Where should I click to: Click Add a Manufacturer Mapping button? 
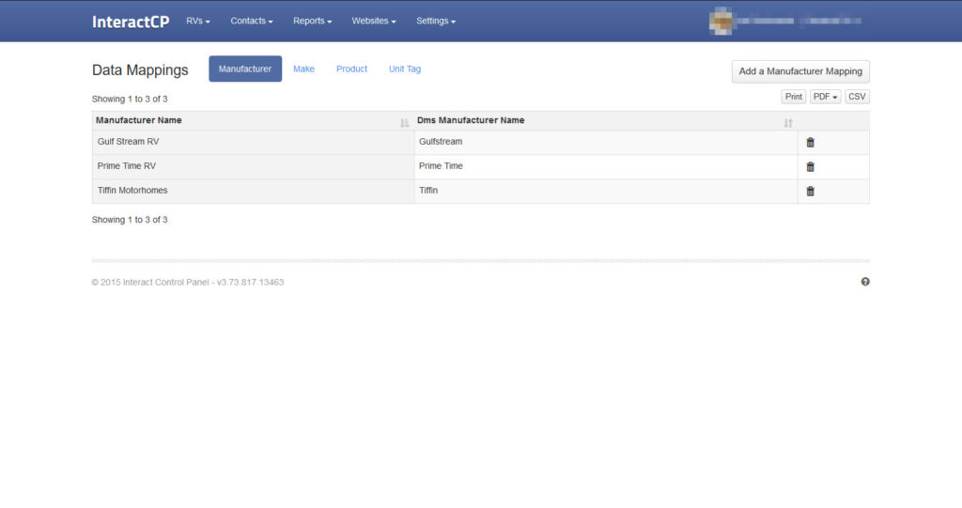click(800, 71)
